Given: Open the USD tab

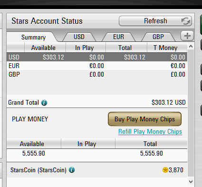Looking at the screenshot, I should 79,37.
